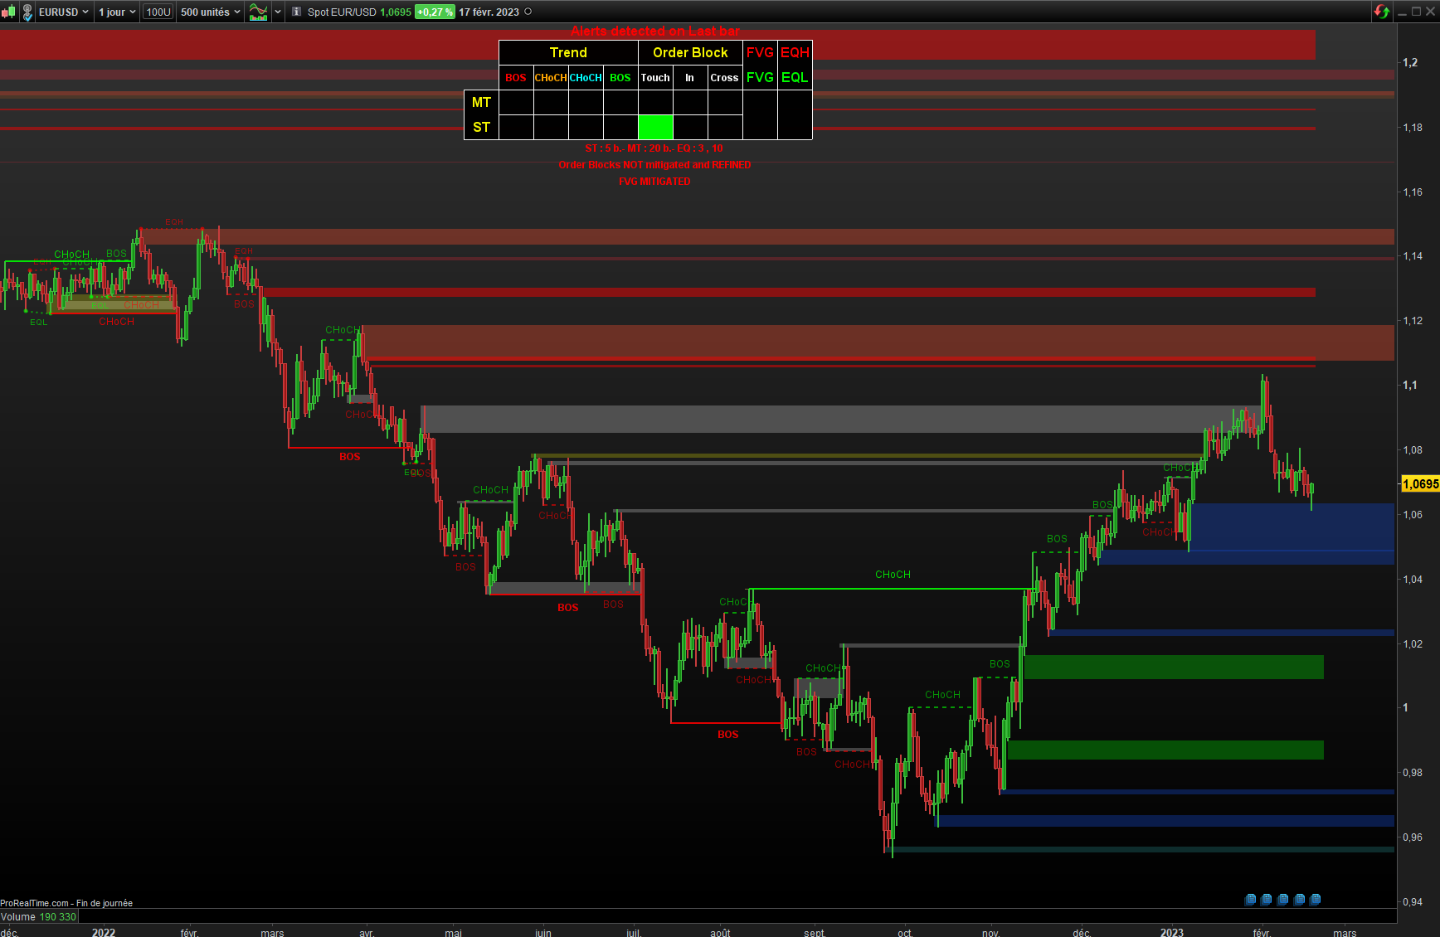Click the ProRealTime.com - Fin de journée label

(66, 903)
